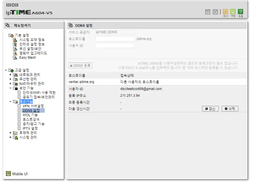This screenshot has height=185, width=258.
Task: Click the 네트워크 관리 folder icon
Action: [15, 75]
